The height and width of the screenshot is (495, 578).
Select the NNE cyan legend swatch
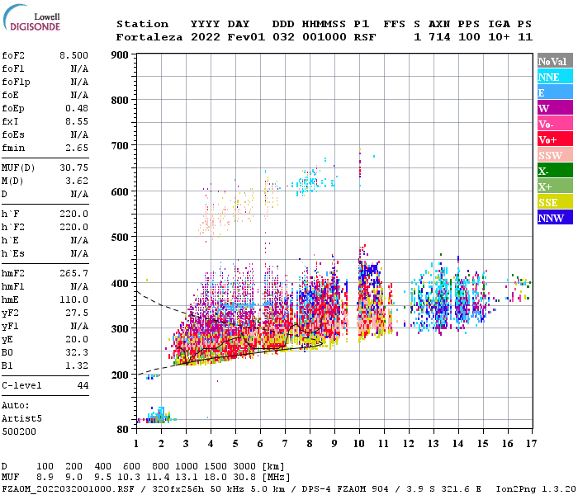pyautogui.click(x=555, y=77)
